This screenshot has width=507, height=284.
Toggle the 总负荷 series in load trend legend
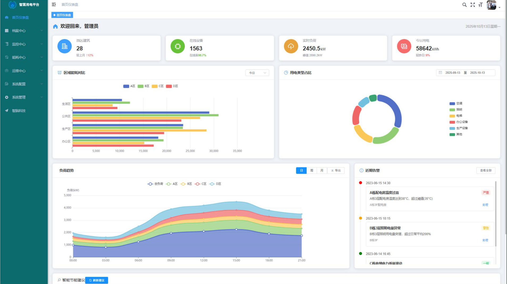tap(155, 184)
